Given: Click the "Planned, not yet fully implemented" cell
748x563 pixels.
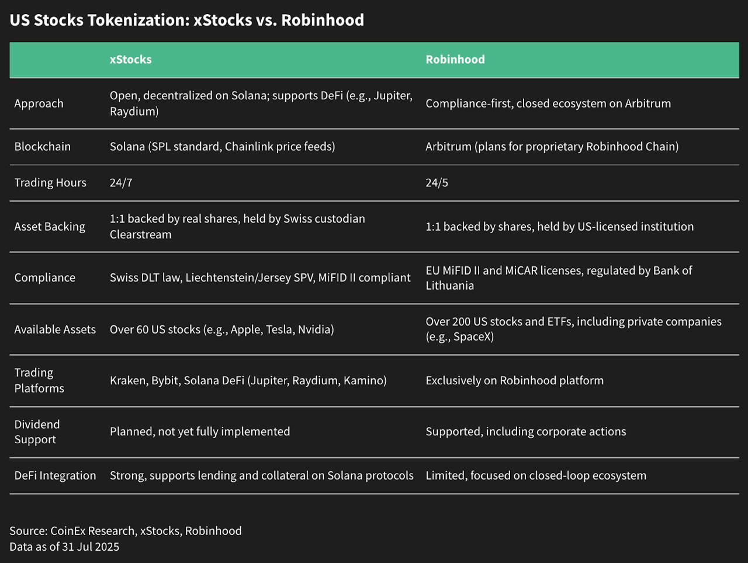Looking at the screenshot, I should pyautogui.click(x=200, y=432).
